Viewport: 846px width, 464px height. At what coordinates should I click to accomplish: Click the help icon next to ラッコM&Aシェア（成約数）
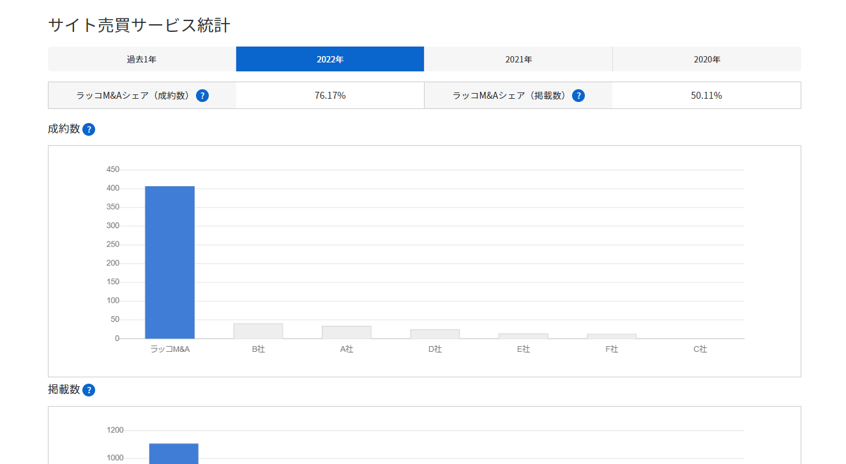tap(202, 95)
